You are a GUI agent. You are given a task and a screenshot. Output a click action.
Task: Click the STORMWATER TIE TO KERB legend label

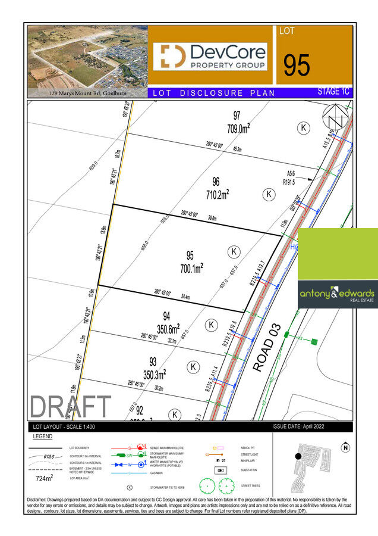[168, 487]
